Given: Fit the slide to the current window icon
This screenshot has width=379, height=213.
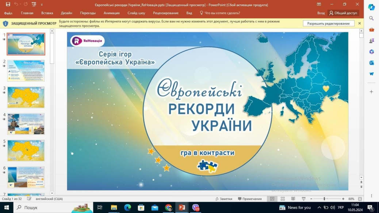Looking at the screenshot, I should click(360, 199).
